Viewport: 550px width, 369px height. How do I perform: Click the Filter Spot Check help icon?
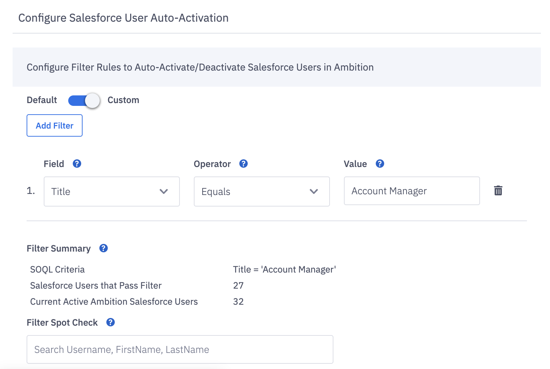111,322
